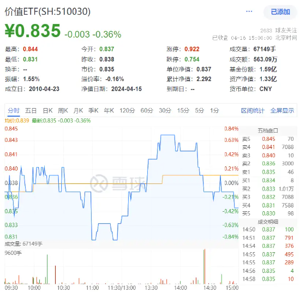Select the 年K chart tab
The width and height of the screenshot is (300, 292).
click(x=109, y=110)
